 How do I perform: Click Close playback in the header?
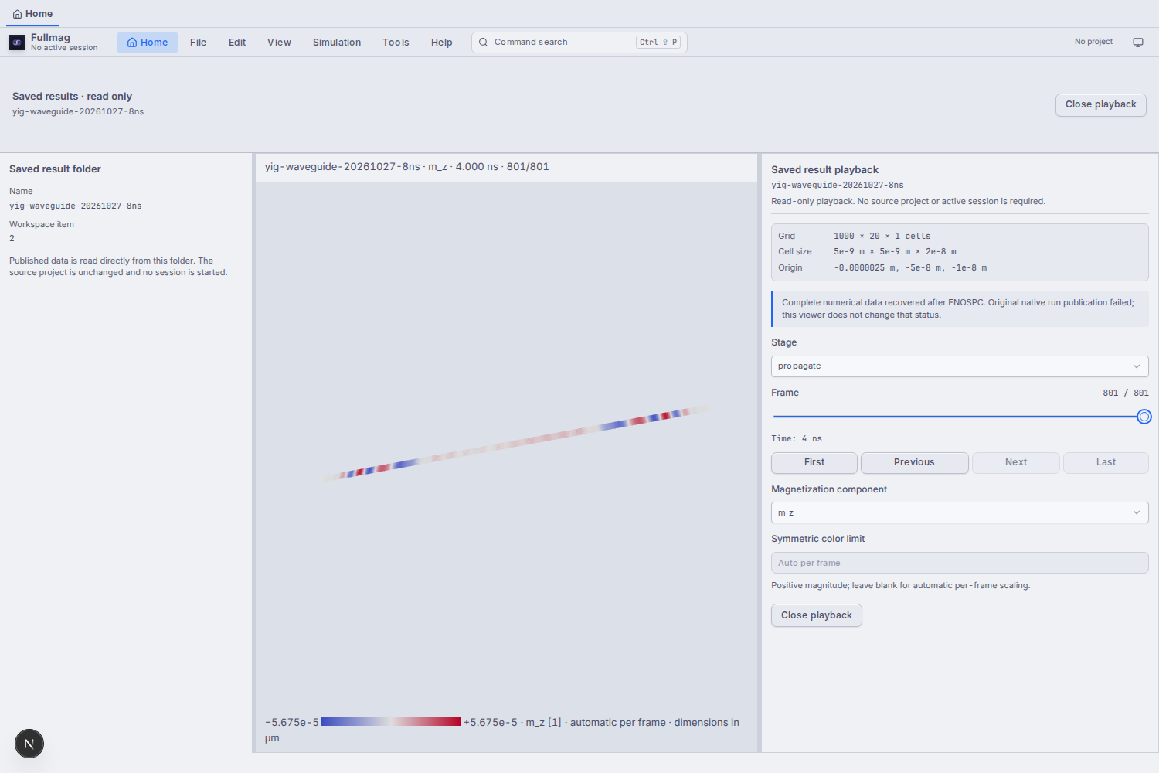coord(1101,104)
